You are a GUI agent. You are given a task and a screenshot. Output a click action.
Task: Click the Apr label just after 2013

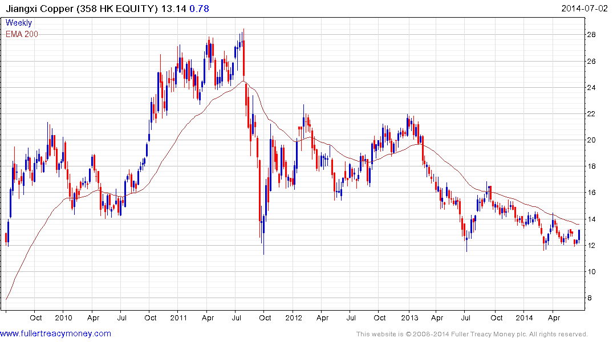coord(437,318)
